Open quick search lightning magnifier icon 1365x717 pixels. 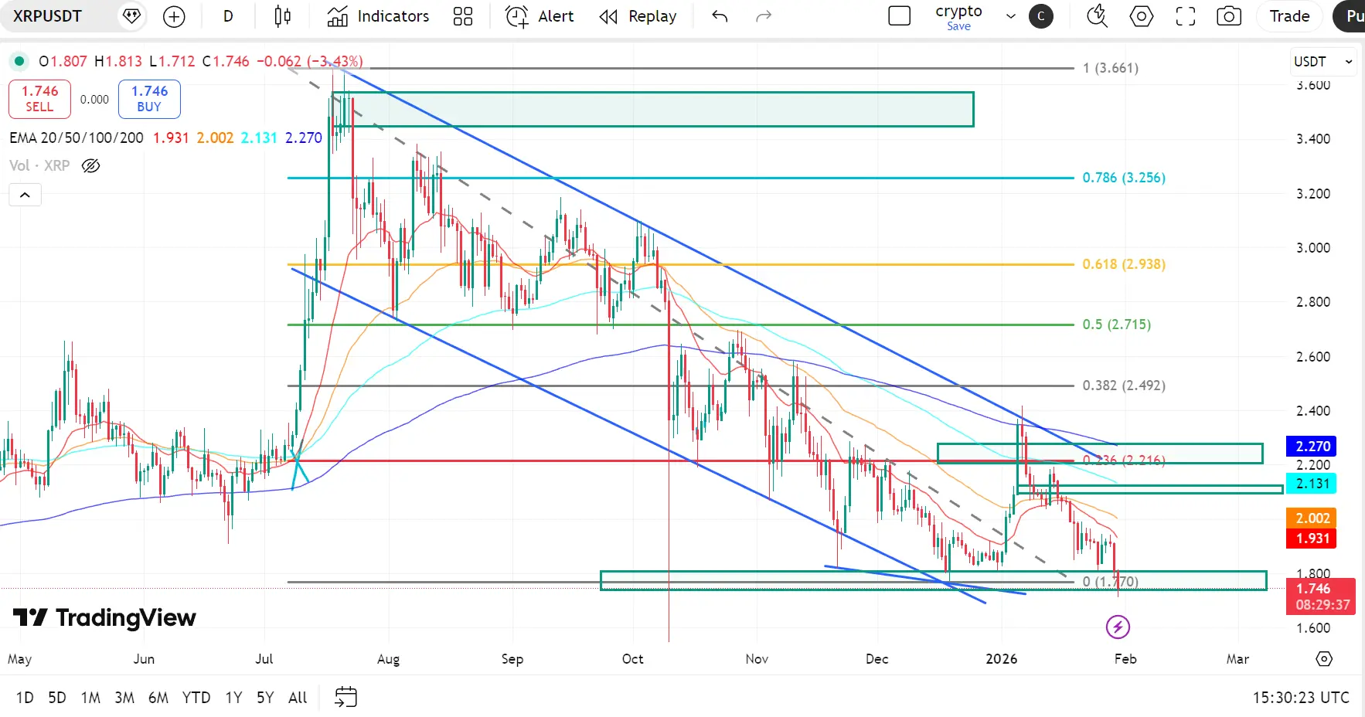click(x=1098, y=16)
